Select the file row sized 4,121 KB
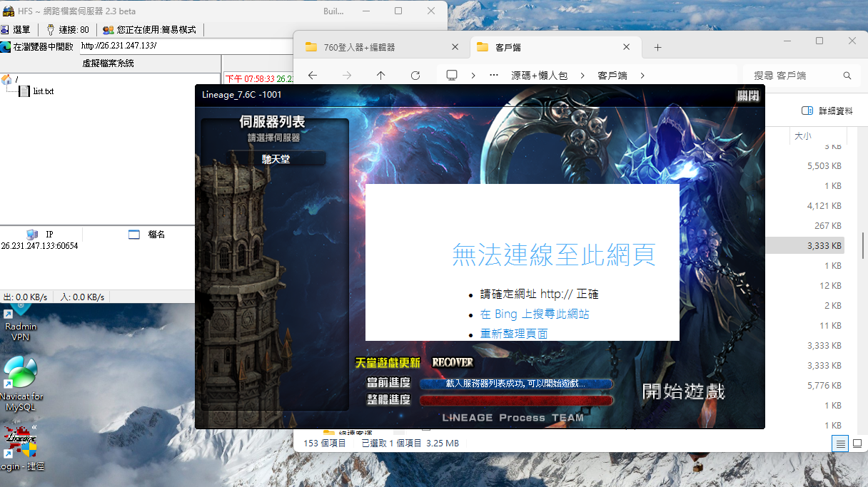This screenshot has height=487, width=868. pos(805,205)
